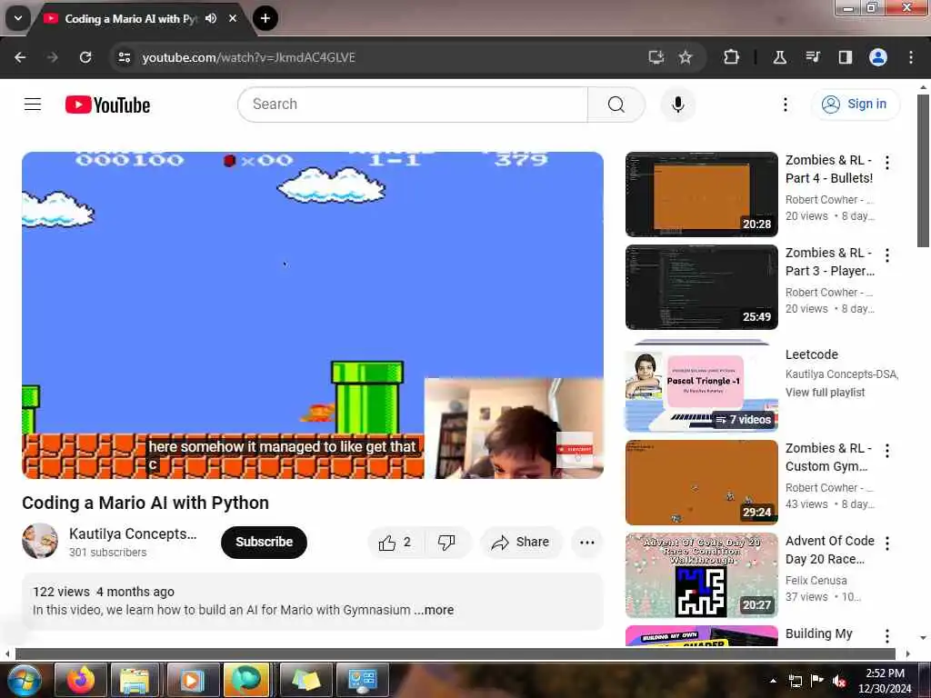Dislike the video with thumbs down
Image resolution: width=931 pixels, height=698 pixels.
tap(445, 542)
